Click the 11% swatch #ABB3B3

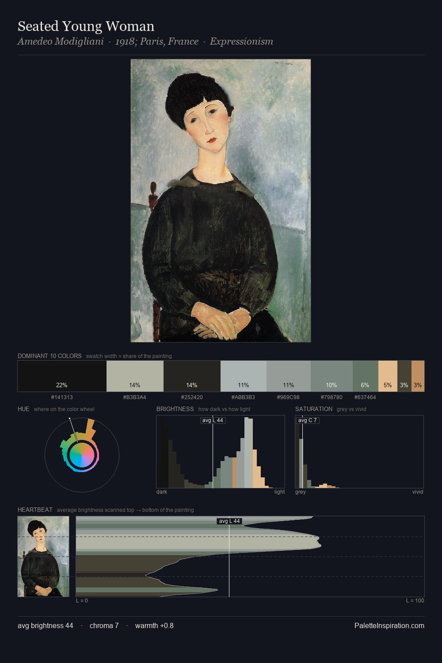(x=244, y=376)
